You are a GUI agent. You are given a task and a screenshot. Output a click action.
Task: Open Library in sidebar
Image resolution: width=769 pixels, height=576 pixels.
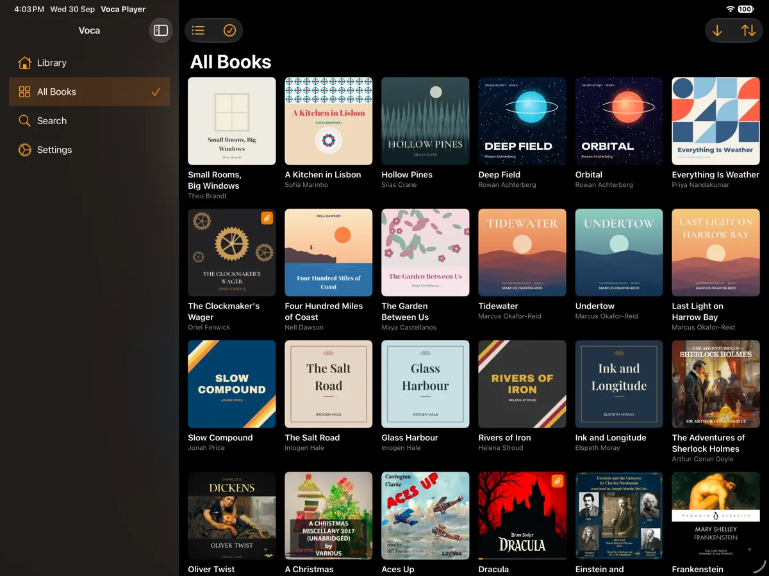89,63
